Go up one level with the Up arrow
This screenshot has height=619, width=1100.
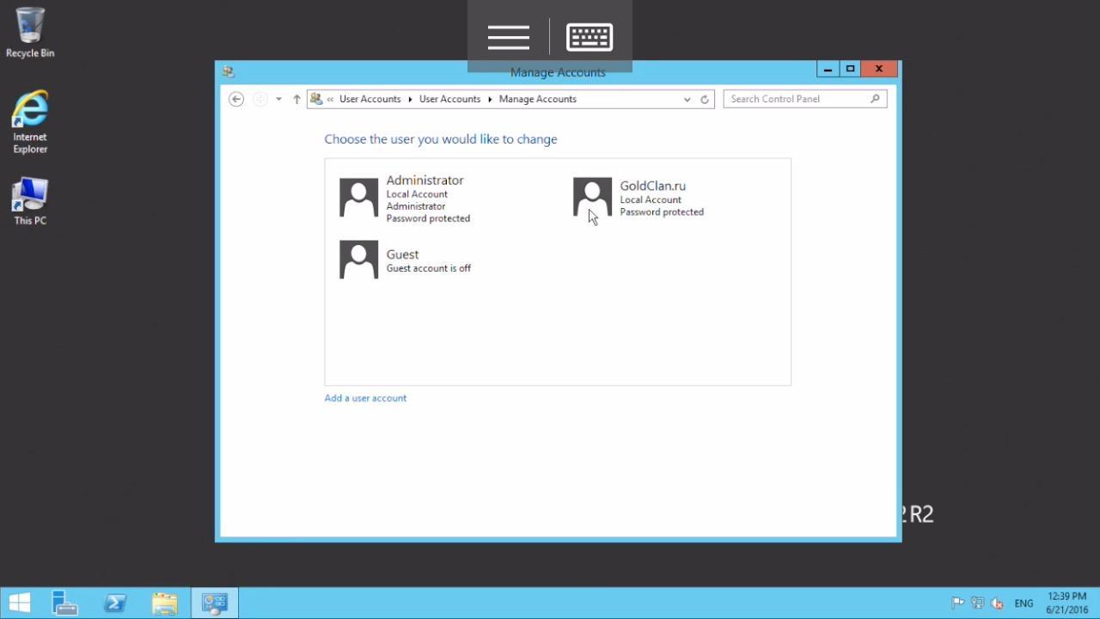tap(296, 99)
